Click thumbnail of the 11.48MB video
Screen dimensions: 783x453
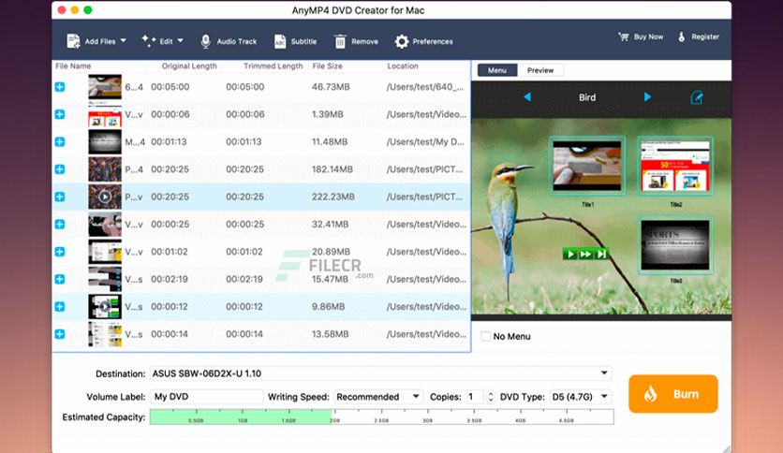[105, 141]
